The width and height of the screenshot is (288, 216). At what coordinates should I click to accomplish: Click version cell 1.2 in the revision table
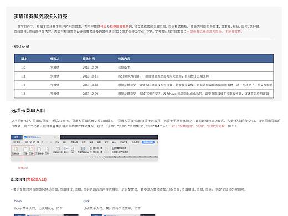tap(23, 85)
